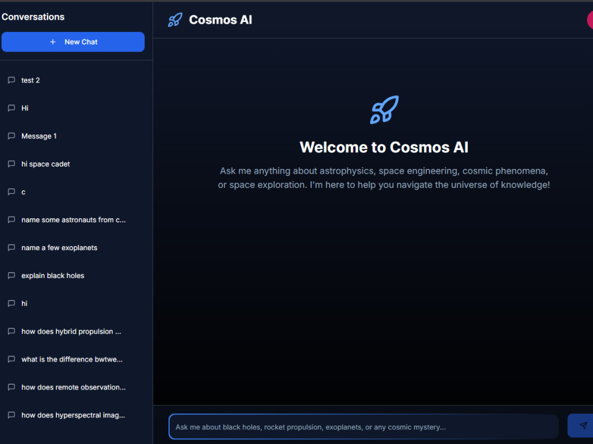Click the chat icon beside lowercase 'hi'
Screen dimensions: 593x444
(x=11, y=304)
